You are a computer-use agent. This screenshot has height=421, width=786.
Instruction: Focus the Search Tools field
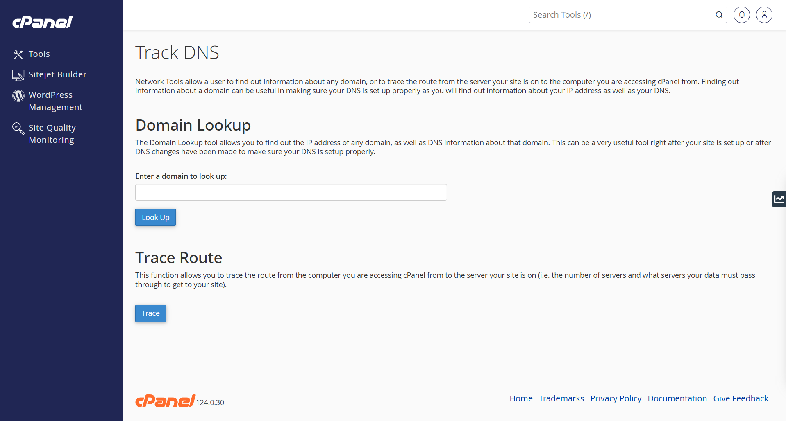pyautogui.click(x=621, y=15)
